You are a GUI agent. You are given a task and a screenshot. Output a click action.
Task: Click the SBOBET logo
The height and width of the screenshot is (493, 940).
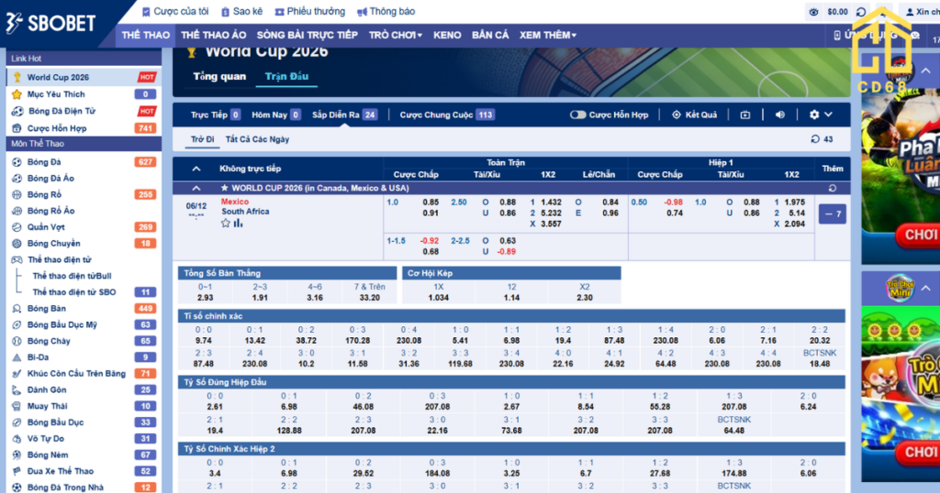(50, 23)
